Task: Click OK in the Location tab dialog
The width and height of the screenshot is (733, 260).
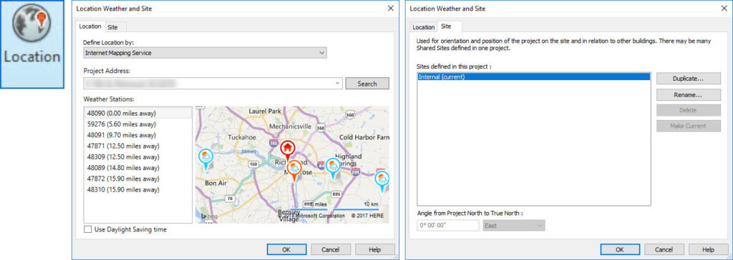Action: click(x=286, y=250)
